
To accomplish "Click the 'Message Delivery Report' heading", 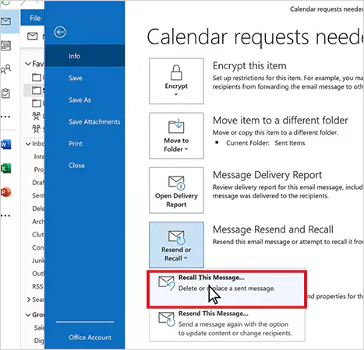I will (x=267, y=175).
